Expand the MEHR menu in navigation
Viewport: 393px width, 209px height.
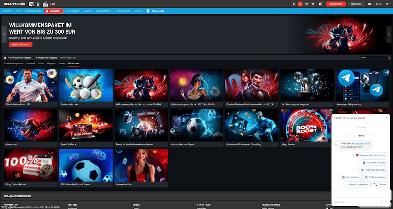[138, 11]
